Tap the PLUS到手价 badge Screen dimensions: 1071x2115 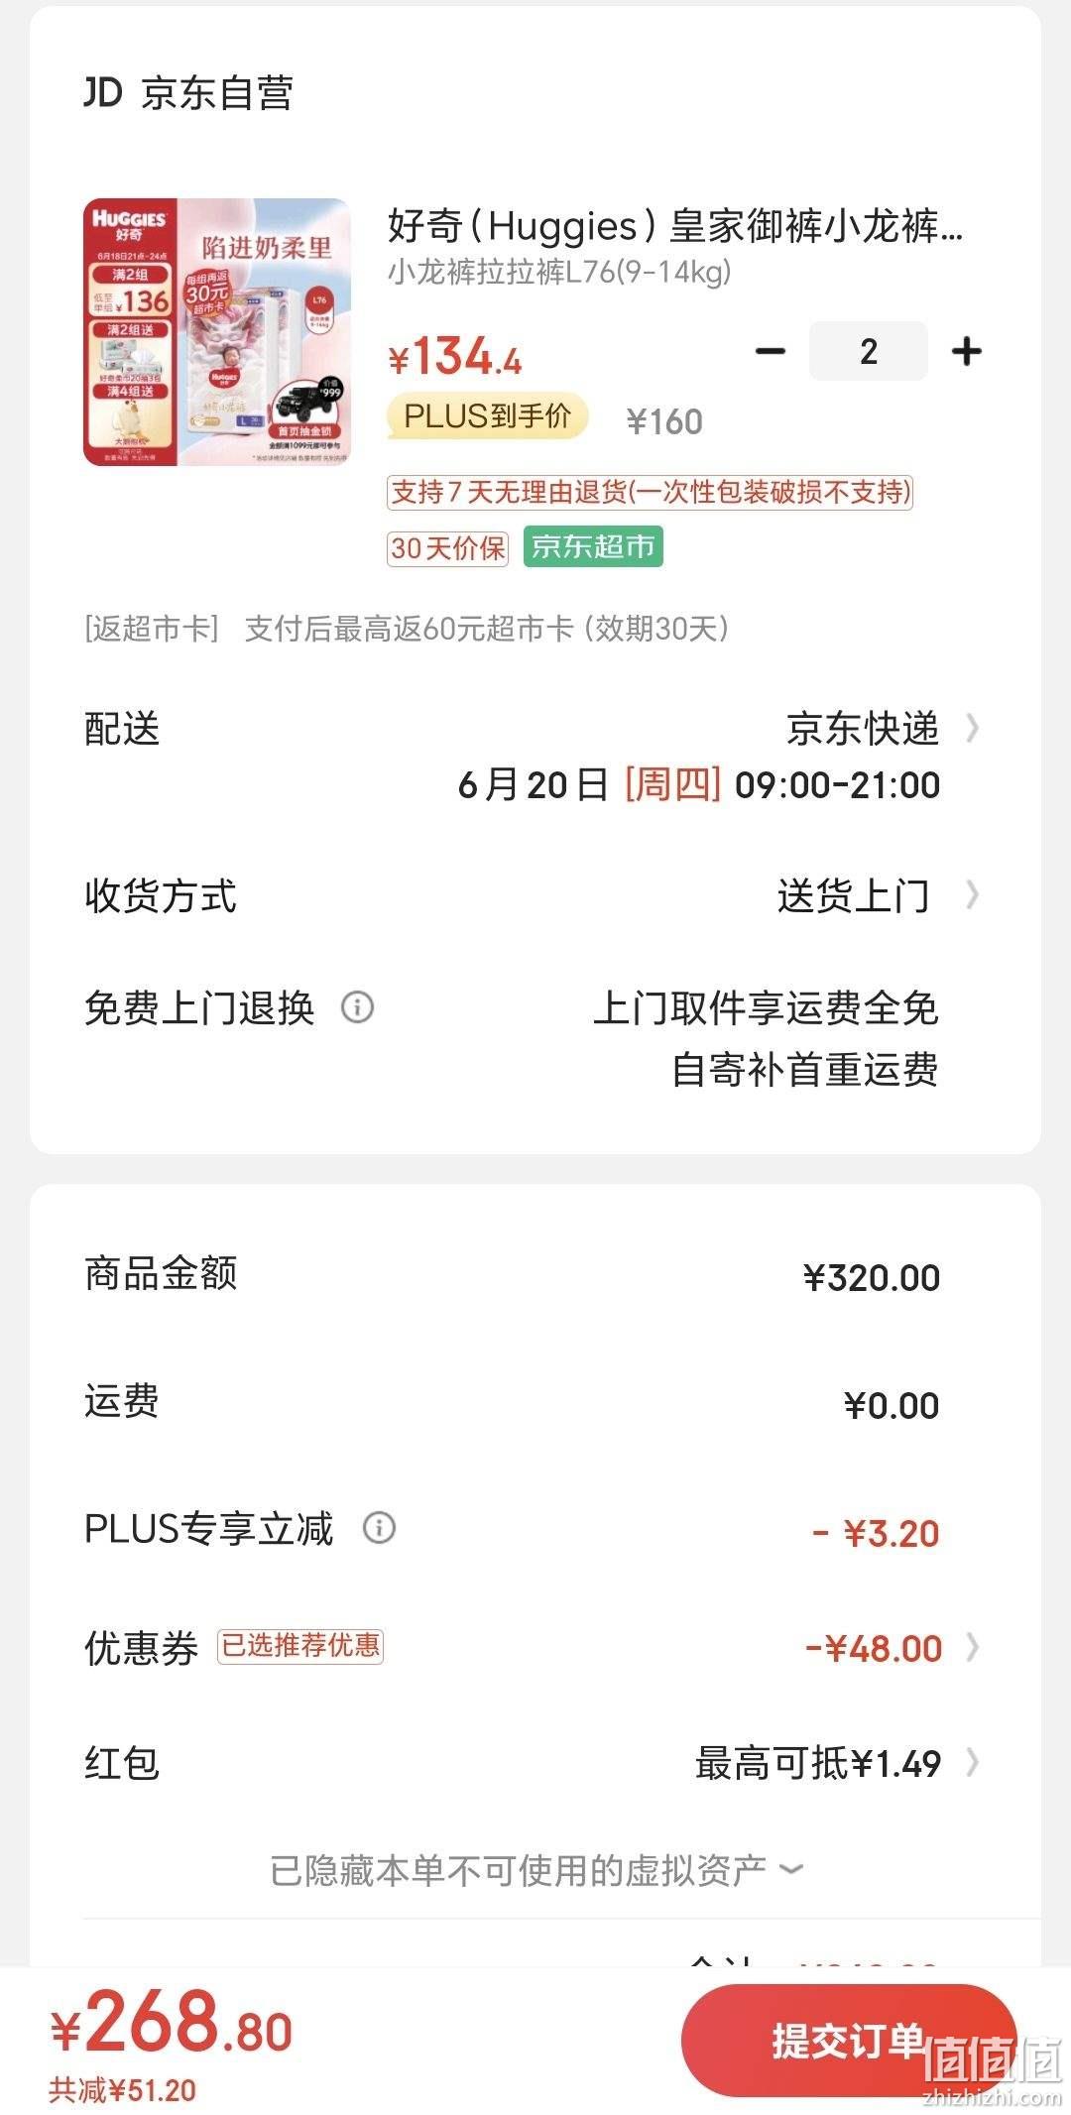click(x=487, y=416)
